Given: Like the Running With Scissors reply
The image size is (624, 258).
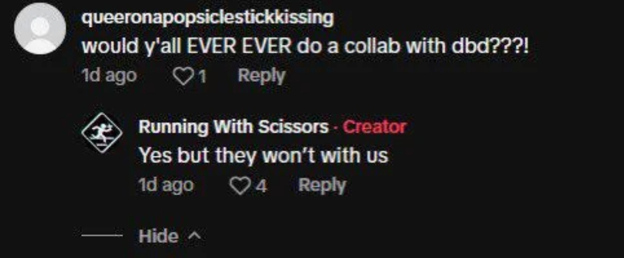Looking at the screenshot, I should (x=240, y=186).
